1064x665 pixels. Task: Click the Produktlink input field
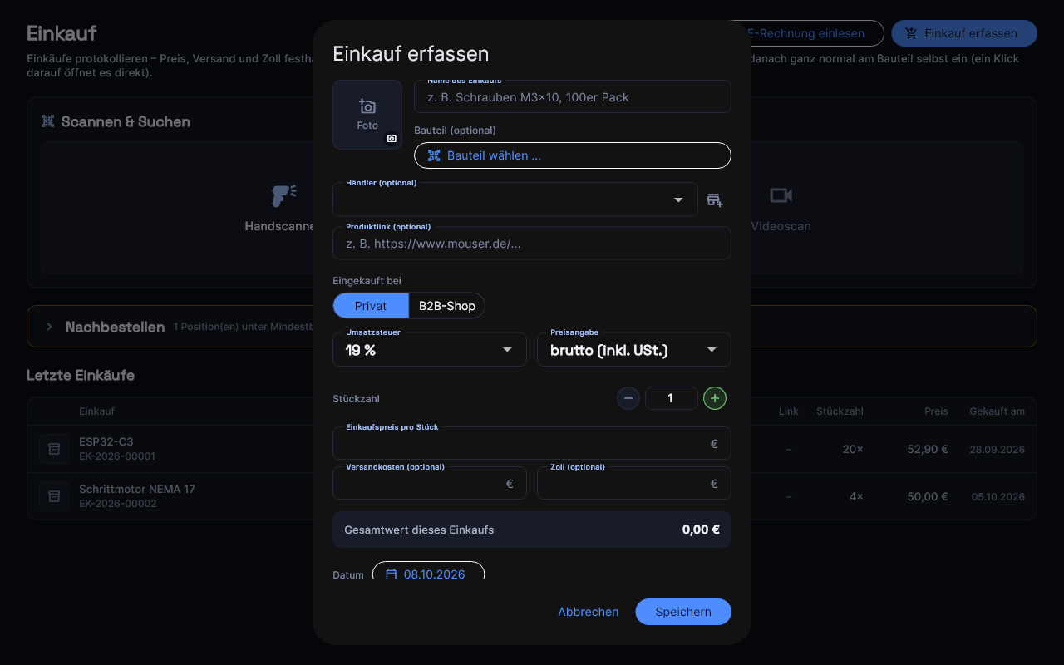pos(532,244)
